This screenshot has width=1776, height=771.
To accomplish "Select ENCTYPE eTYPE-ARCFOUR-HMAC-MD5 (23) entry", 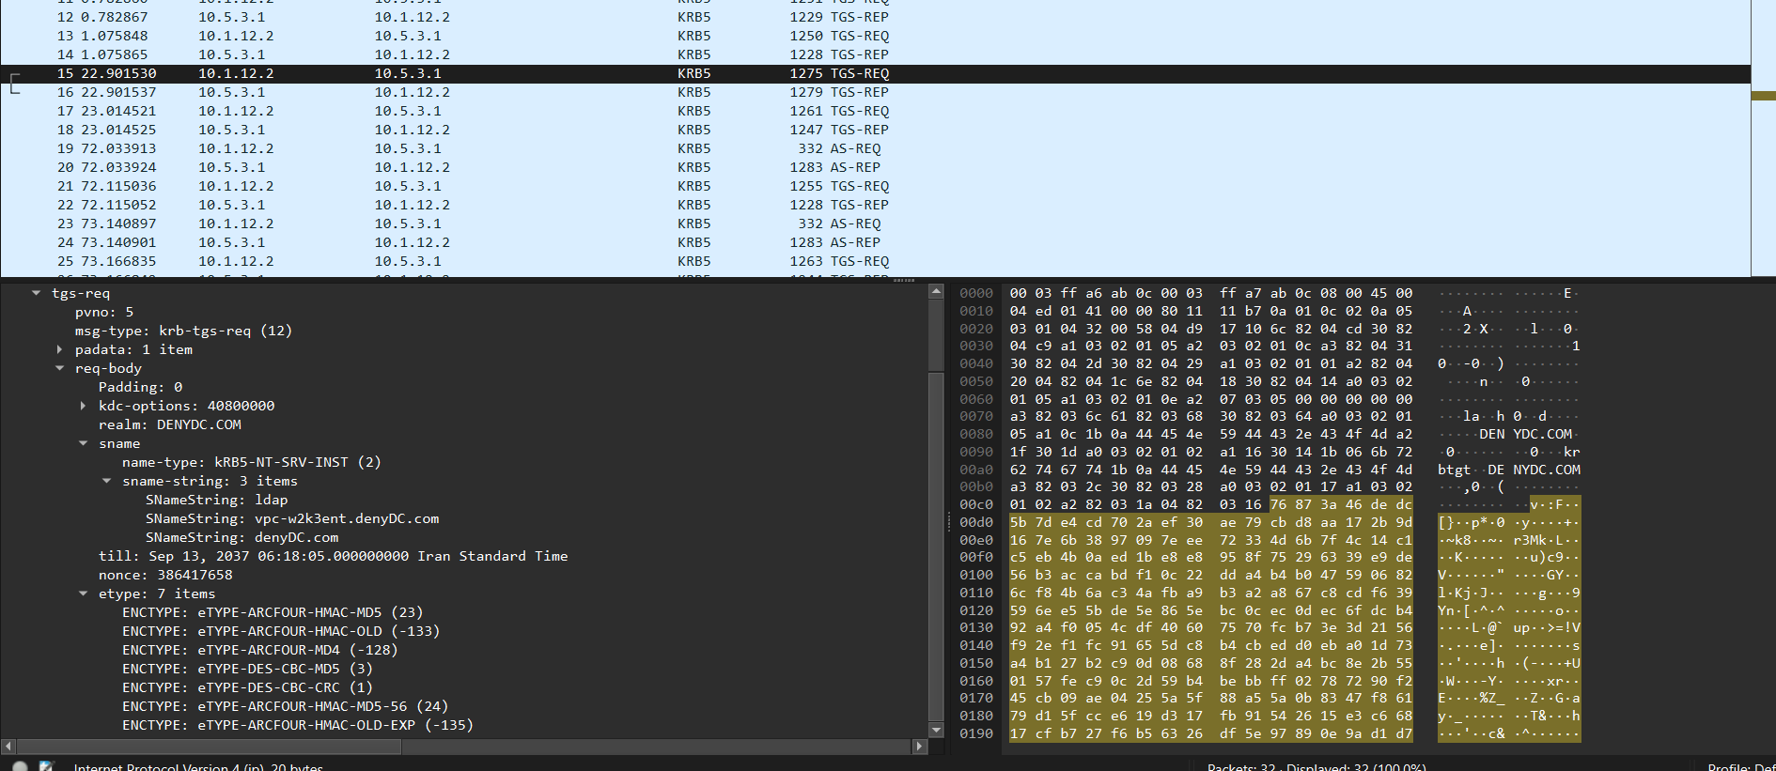I will [x=273, y=612].
